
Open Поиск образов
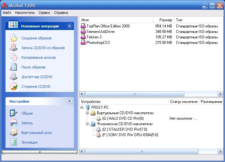[33, 67]
